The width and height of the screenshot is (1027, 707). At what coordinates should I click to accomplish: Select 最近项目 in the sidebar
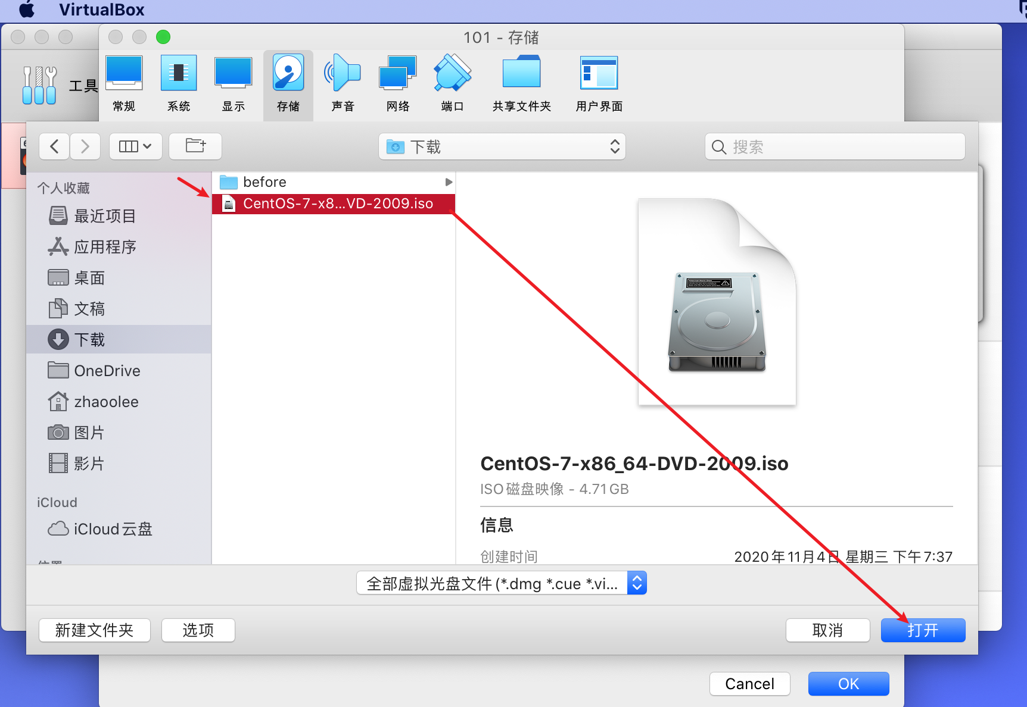pyautogui.click(x=119, y=215)
